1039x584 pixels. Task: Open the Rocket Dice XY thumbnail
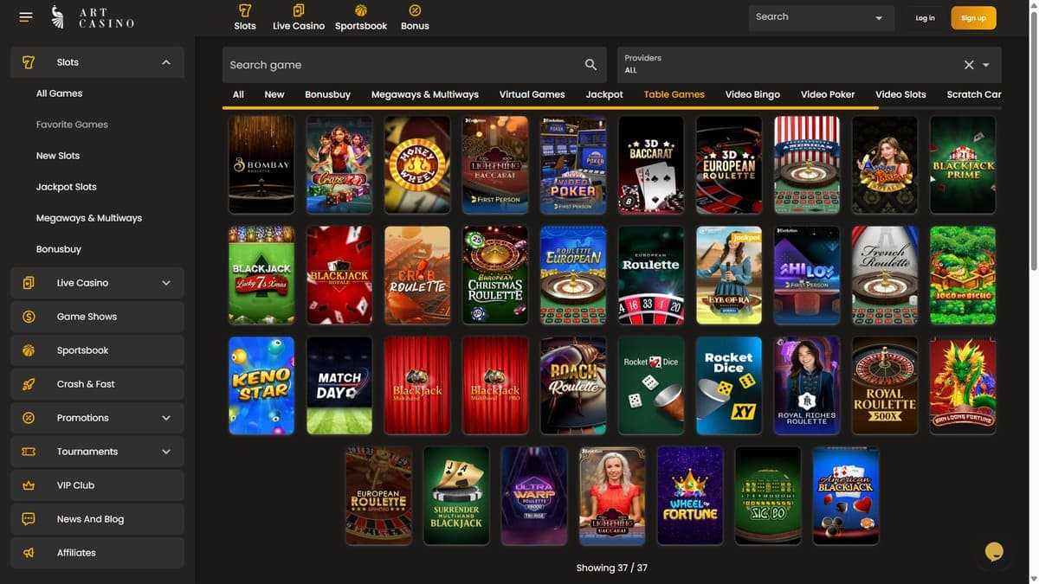[729, 386]
